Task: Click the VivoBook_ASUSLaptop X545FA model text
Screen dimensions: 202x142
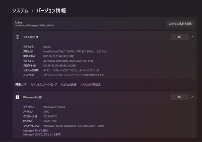Action: pyautogui.click(x=35, y=26)
